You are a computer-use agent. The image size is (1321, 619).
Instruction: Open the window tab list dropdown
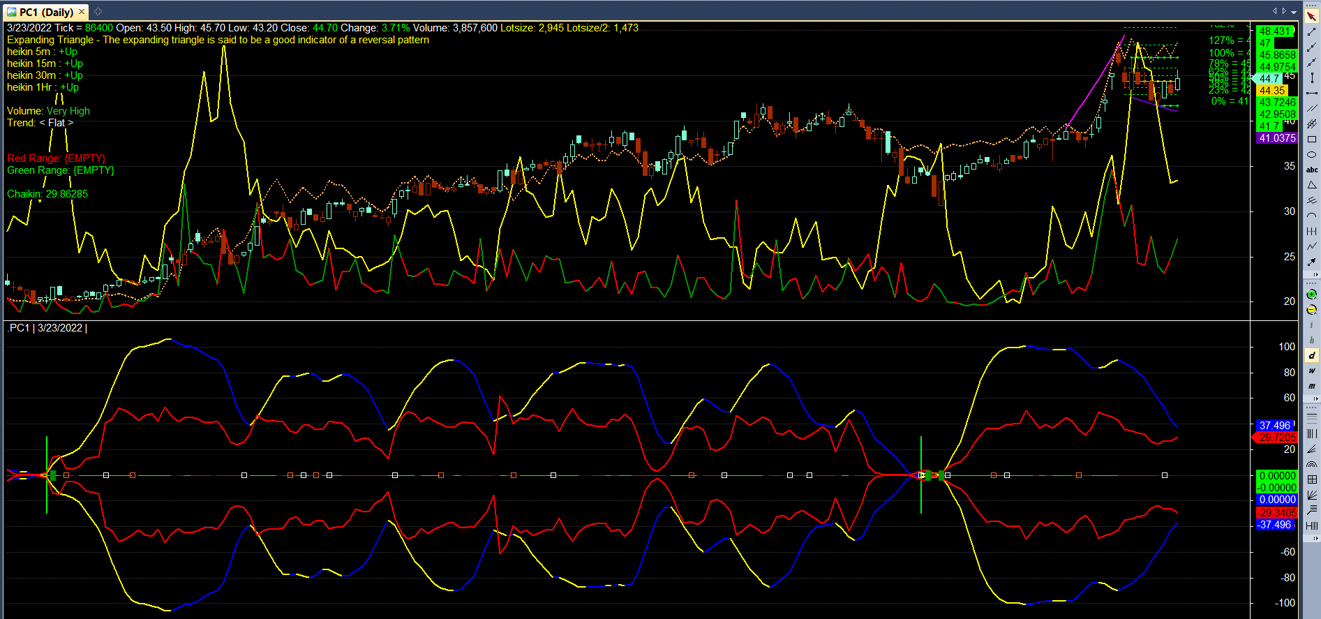pyautogui.click(x=1293, y=12)
